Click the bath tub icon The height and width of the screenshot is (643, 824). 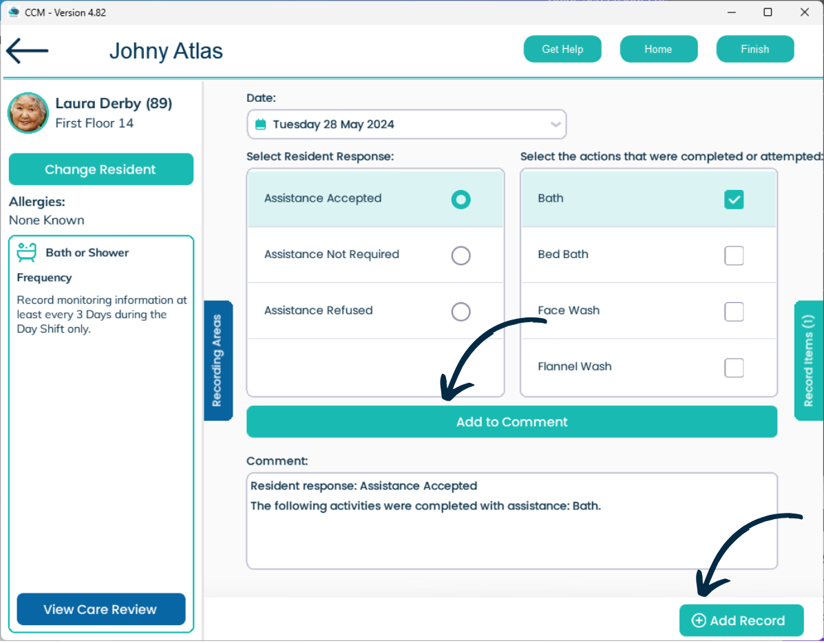coord(27,253)
